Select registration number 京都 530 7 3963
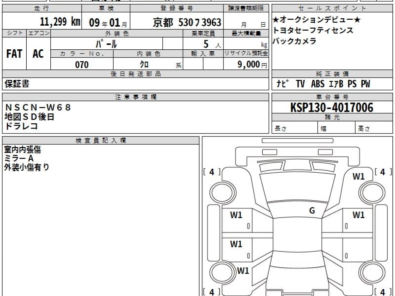395x296 pixels. (187, 22)
